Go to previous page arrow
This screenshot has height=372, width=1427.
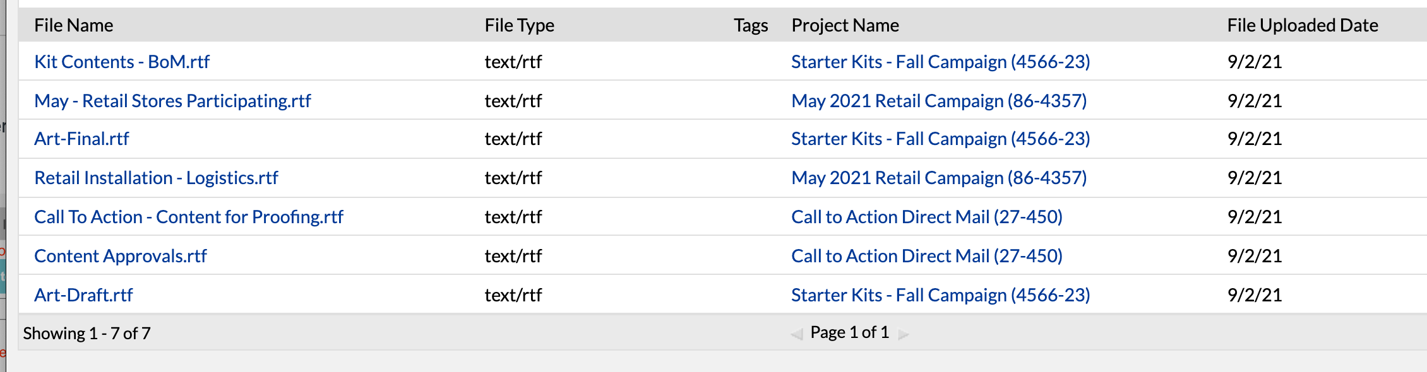point(797,334)
